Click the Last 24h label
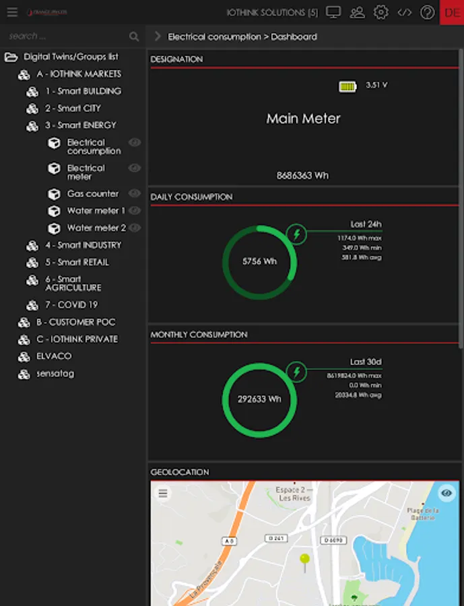464x606 pixels. coord(366,224)
